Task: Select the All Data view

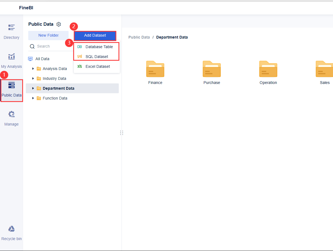Action: 42,59
